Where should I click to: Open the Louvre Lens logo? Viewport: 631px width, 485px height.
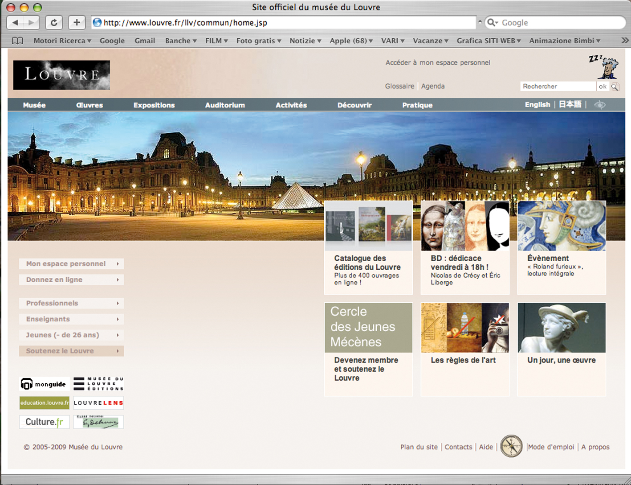[98, 403]
